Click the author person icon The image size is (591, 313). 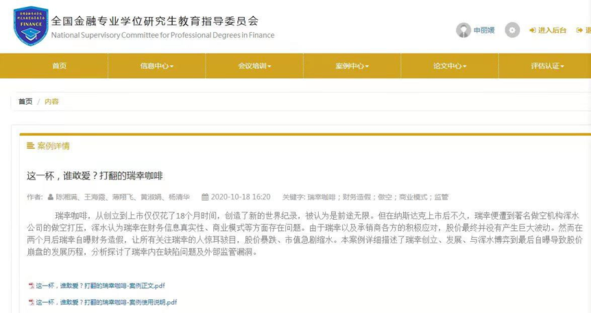point(51,197)
